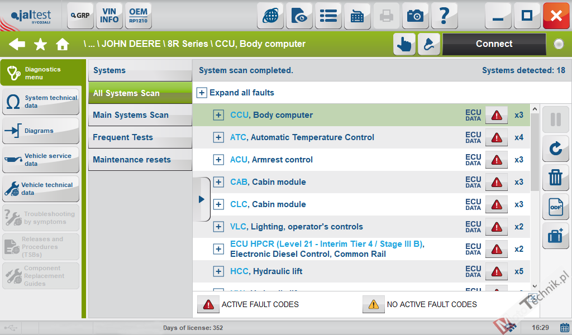Select the manual pointing hand icon

click(x=404, y=44)
